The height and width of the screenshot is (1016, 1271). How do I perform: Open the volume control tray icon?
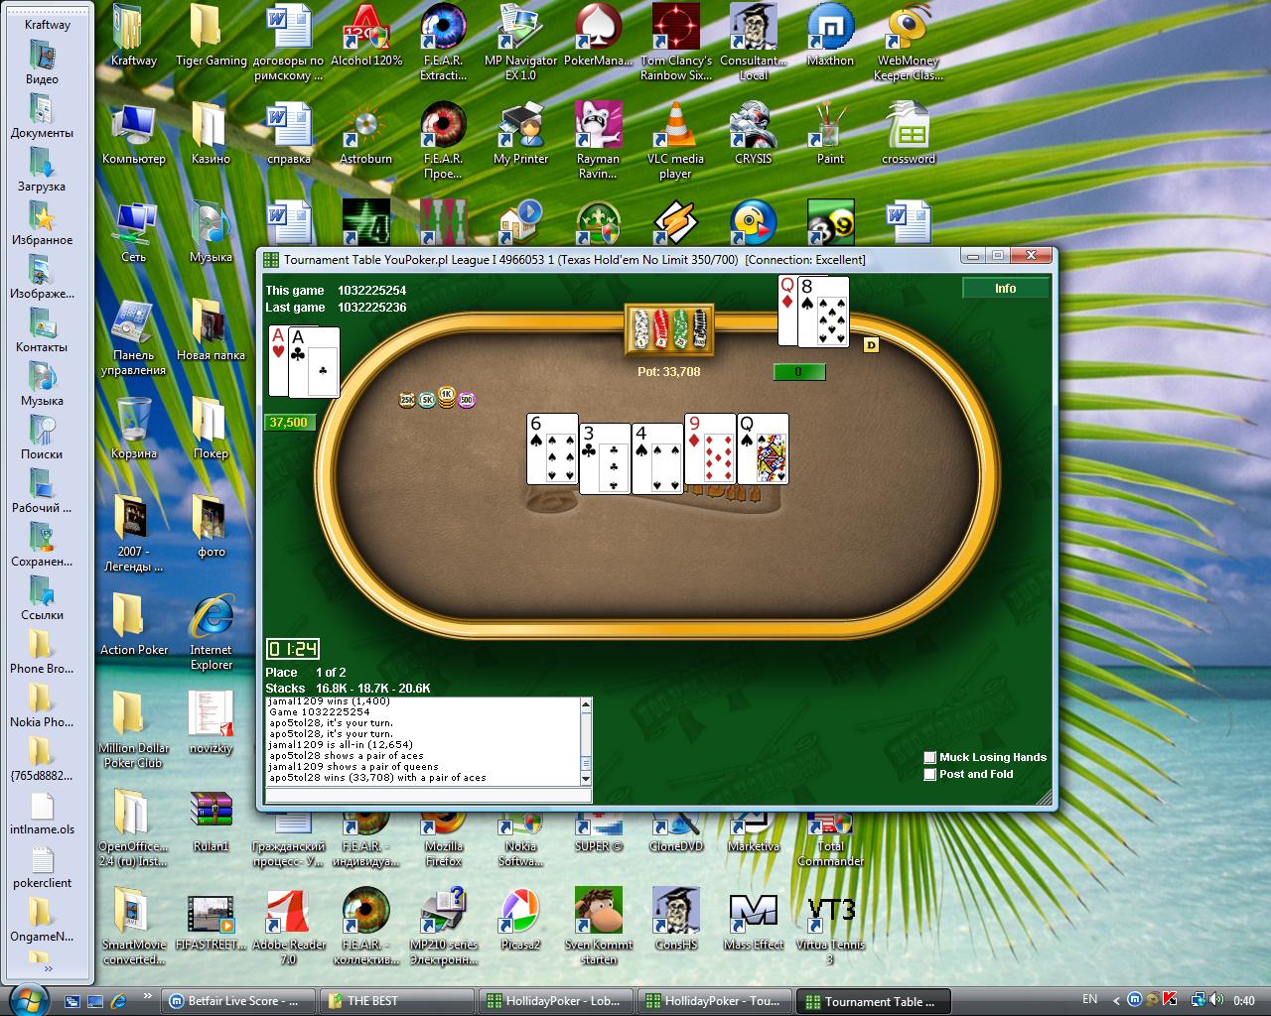(x=1217, y=1000)
